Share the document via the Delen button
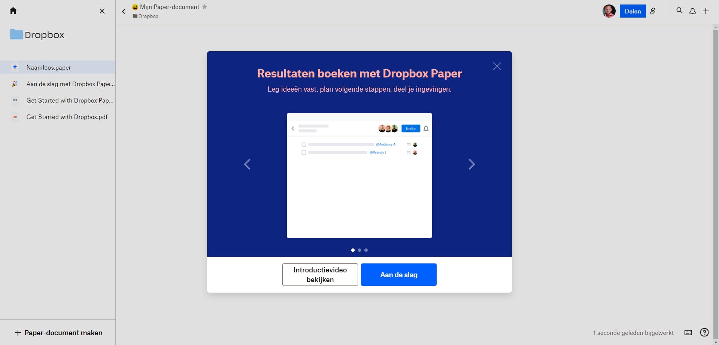 [x=633, y=11]
